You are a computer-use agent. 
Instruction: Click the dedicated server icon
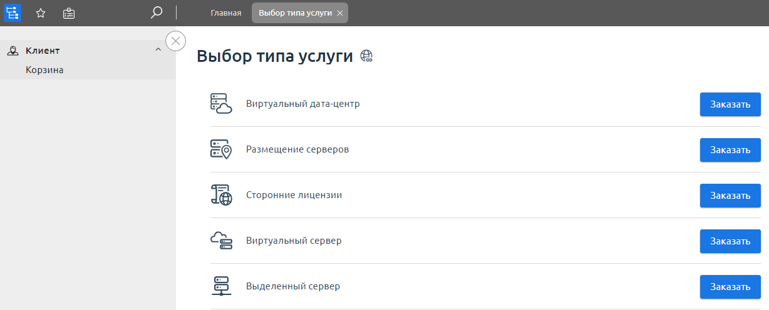[221, 286]
